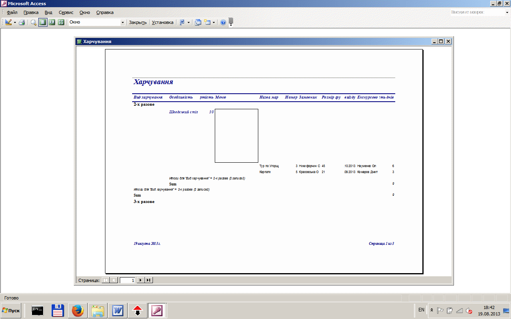Open the OfficeLinks dropdown arrow
511x319 pixels.
click(x=188, y=22)
